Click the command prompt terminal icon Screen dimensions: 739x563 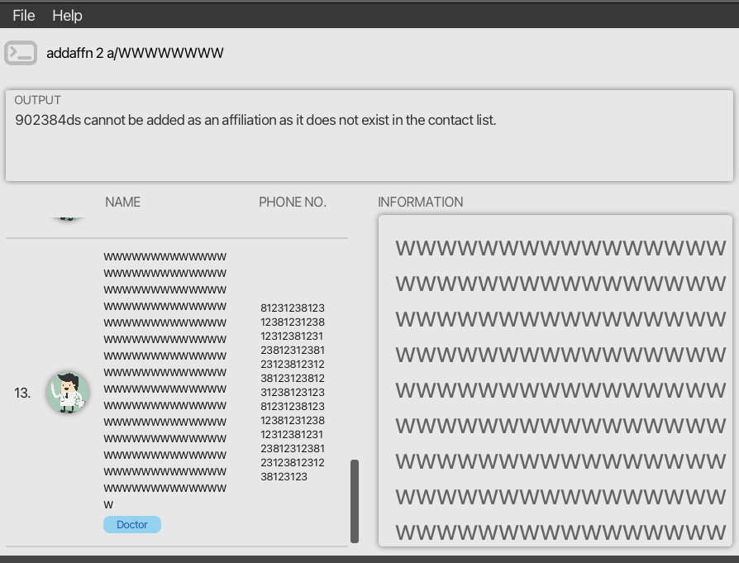[x=21, y=53]
